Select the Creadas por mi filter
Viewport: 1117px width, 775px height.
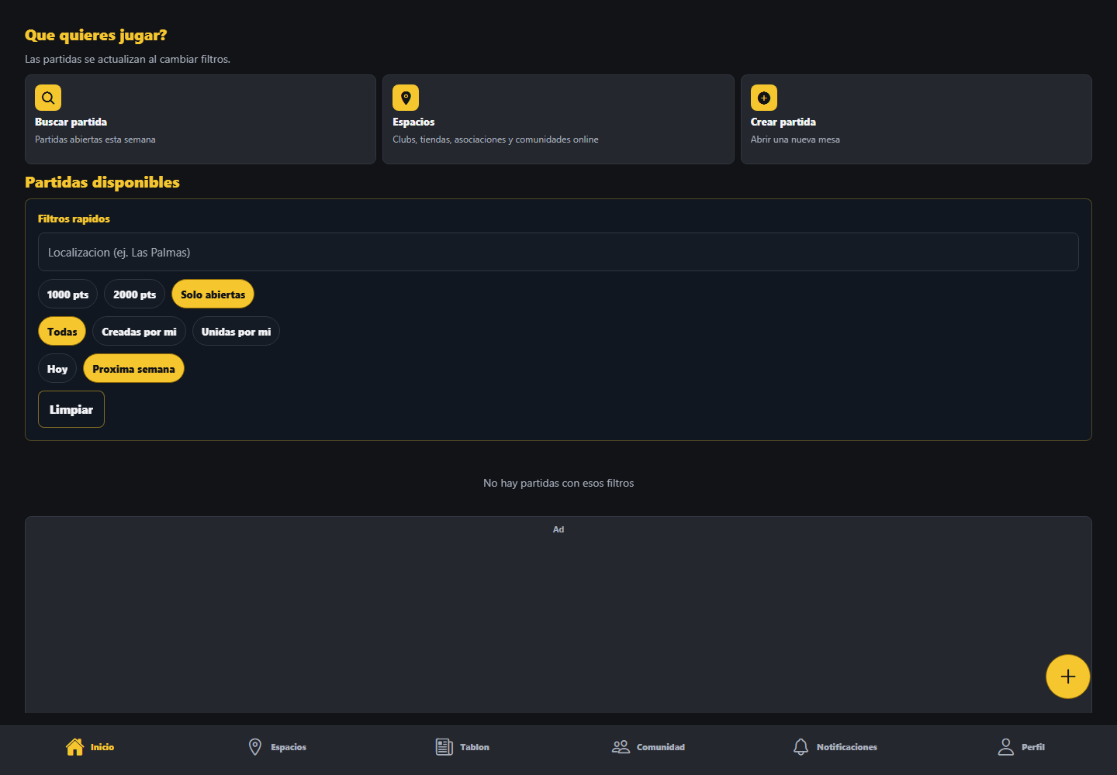[x=139, y=331]
